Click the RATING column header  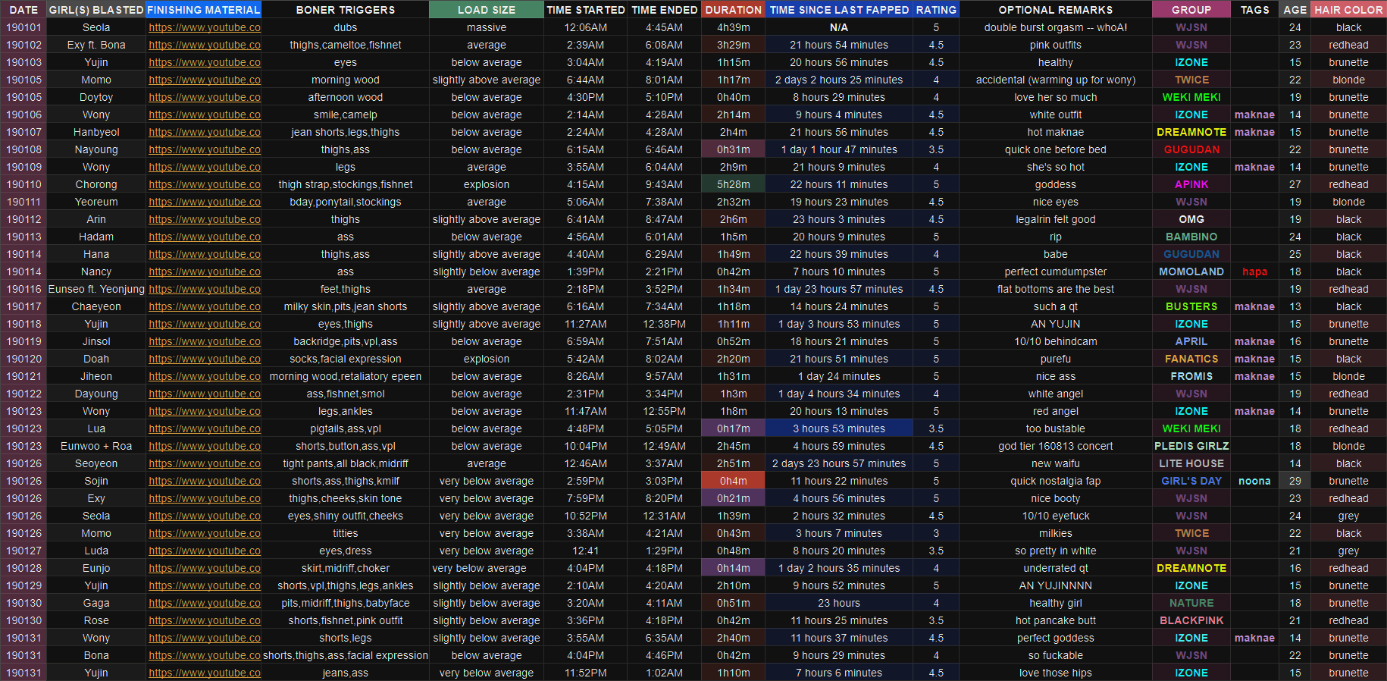[x=936, y=10]
